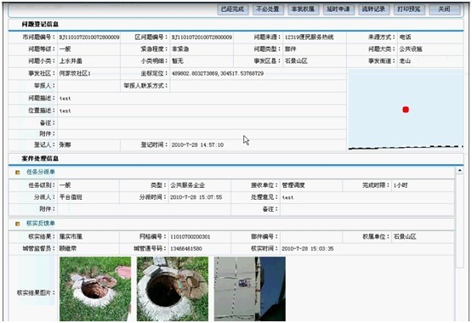Screen dimensions: 472x323
Task: Click 核实时间 value 2010-7-28 15:03:35
Action: 308,249
